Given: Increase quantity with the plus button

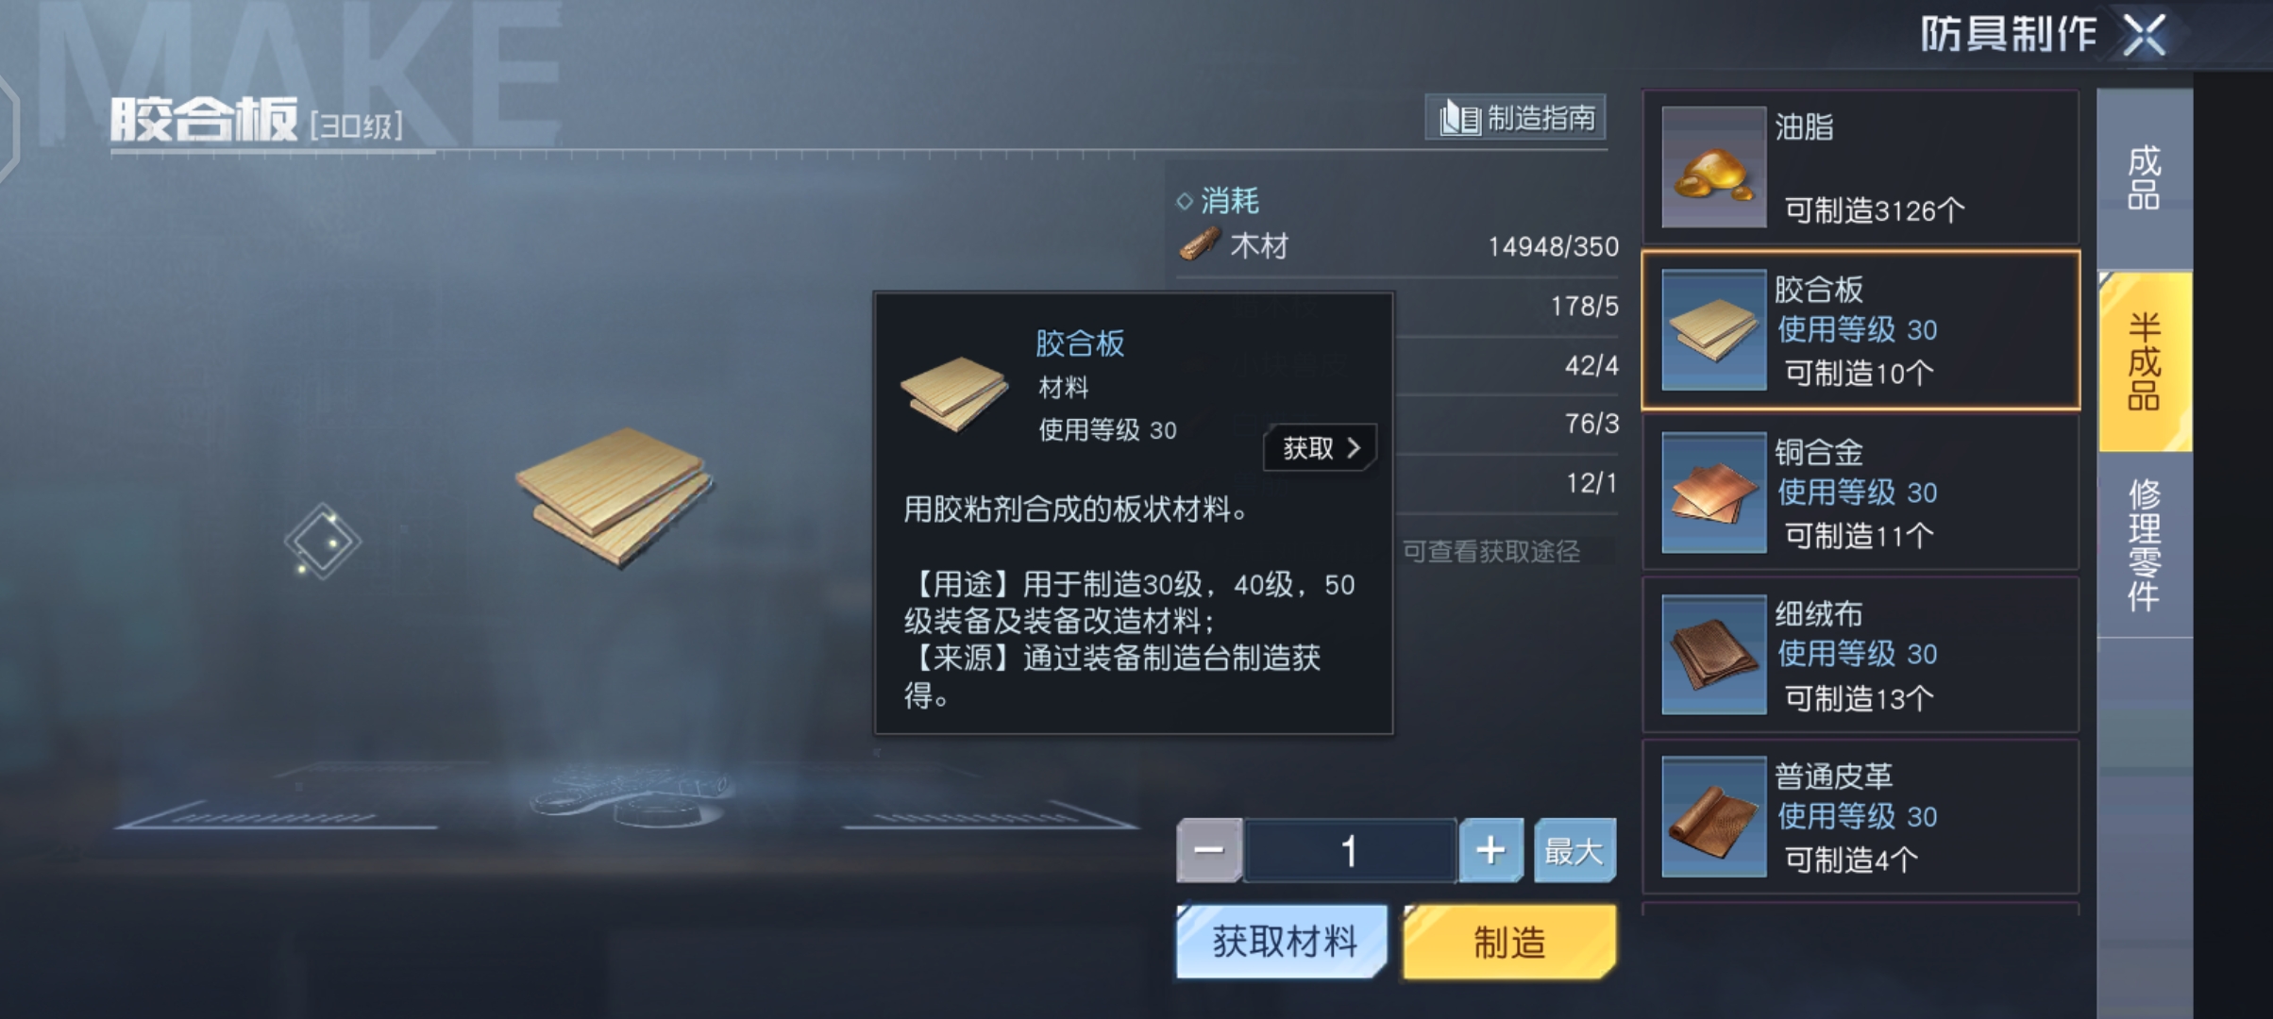Looking at the screenshot, I should point(1490,851).
